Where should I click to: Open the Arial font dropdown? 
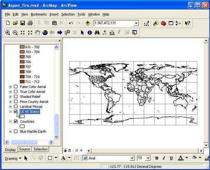tap(132, 158)
